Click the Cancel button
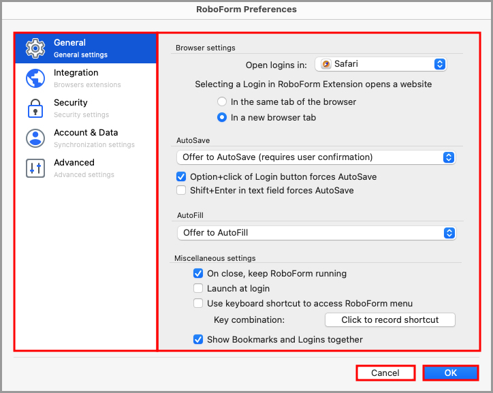 tap(385, 373)
